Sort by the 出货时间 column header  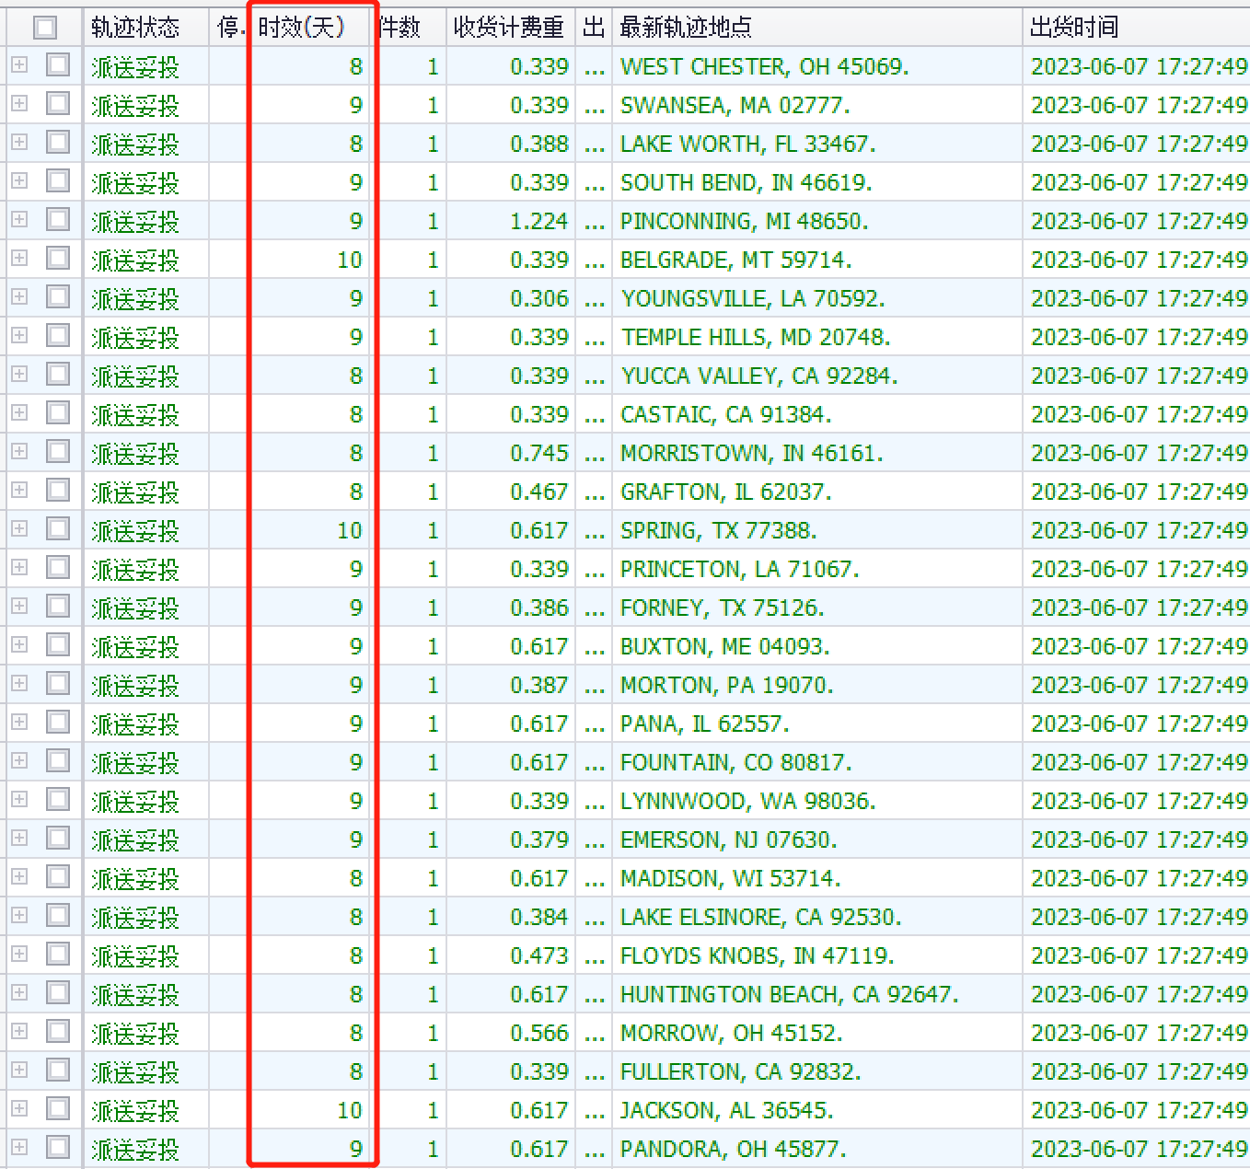click(x=1136, y=28)
